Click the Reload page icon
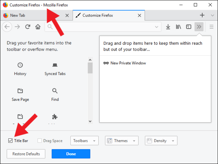The height and width of the screenshot is (164, 218). 28,27
